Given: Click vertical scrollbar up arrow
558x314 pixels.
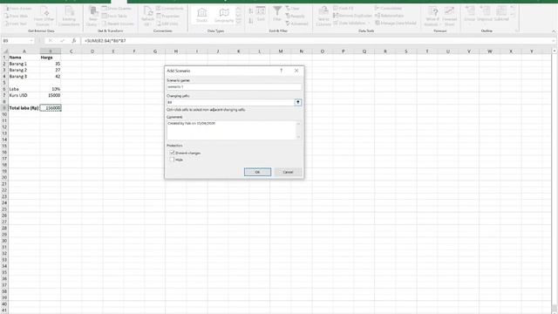Looking at the screenshot, I should pyautogui.click(x=555, y=51).
